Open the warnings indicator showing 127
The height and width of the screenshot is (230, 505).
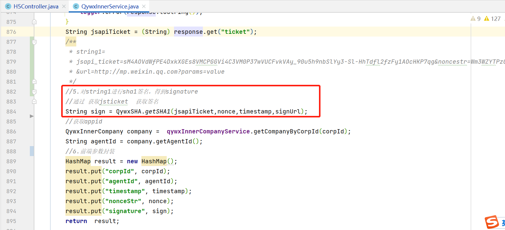(x=492, y=19)
